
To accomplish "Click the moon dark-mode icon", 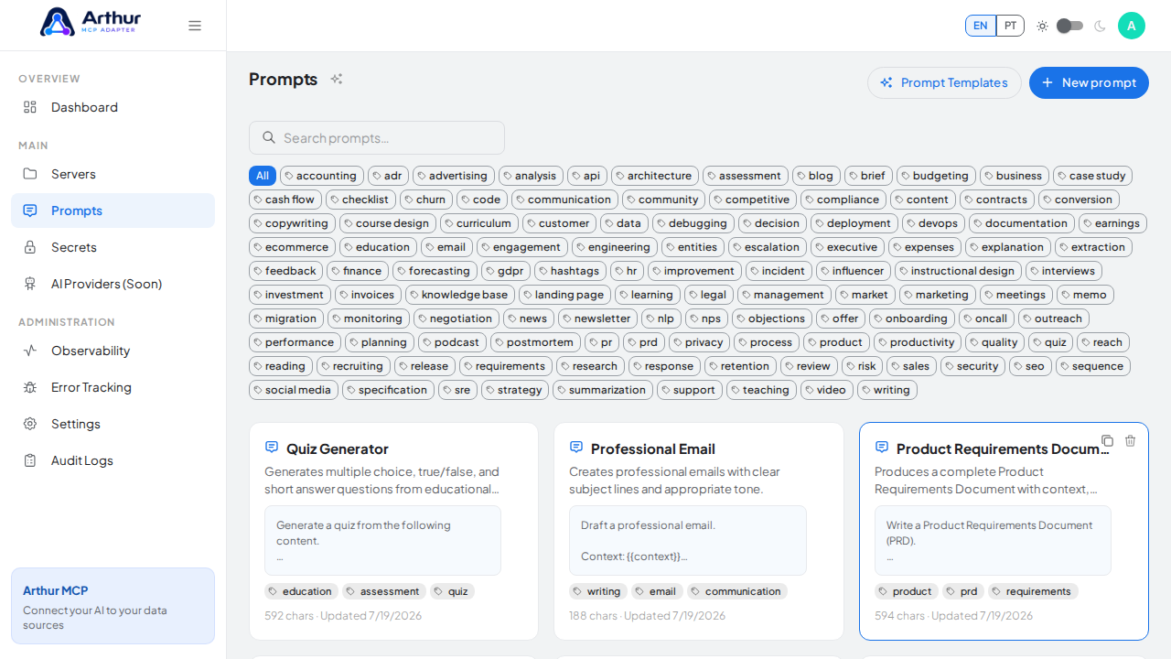I will 1100,26.
